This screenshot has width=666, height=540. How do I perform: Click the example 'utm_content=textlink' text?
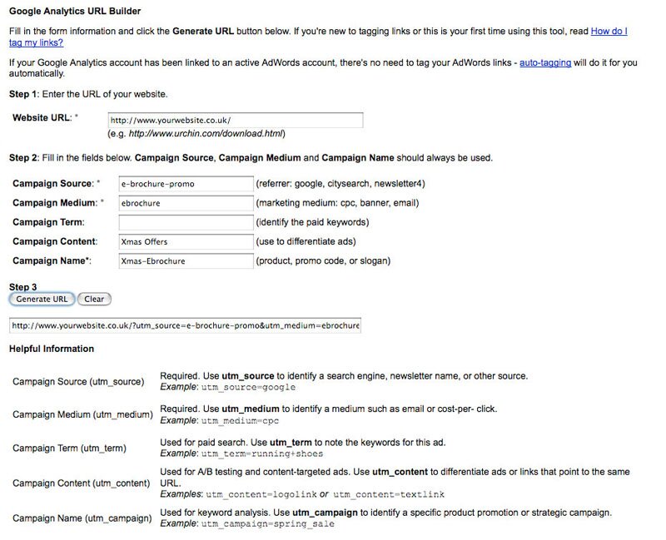(389, 494)
